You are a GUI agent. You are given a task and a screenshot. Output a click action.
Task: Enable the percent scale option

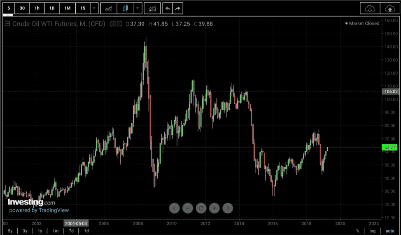[357, 231]
